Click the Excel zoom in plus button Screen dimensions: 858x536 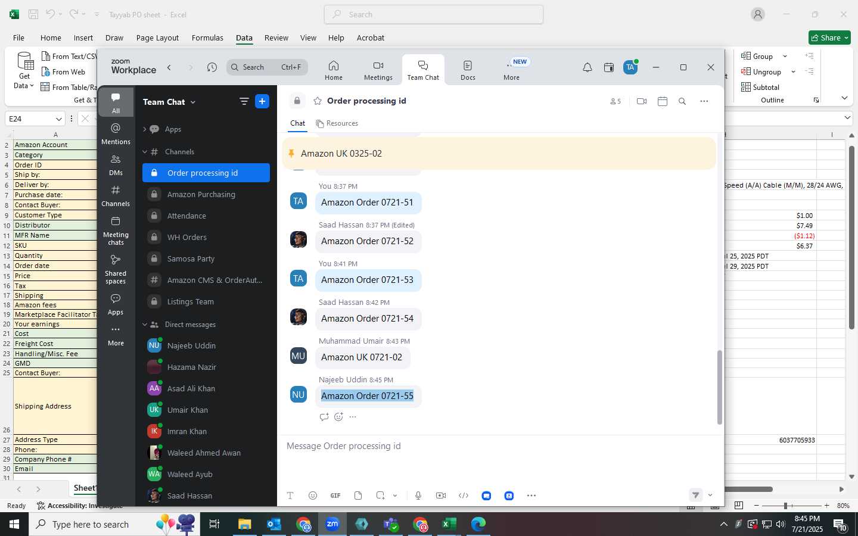827,506
